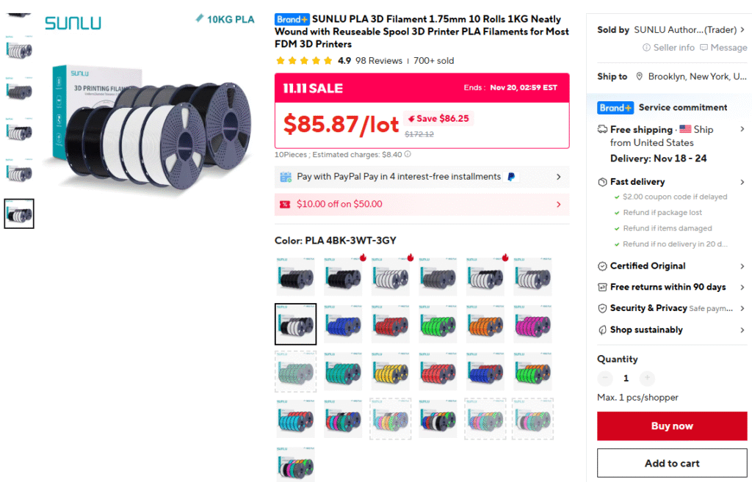
Task: Increase quantity with the plus button
Action: pos(647,379)
